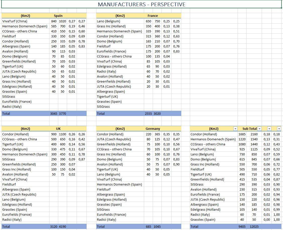
Task: Click SISGrass in the UK table
Action: pos(9,159)
